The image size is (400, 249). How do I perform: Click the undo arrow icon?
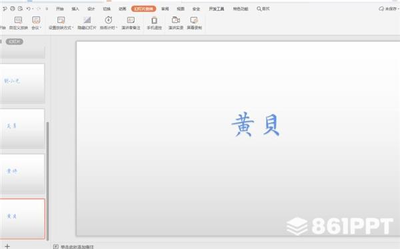(x=28, y=9)
